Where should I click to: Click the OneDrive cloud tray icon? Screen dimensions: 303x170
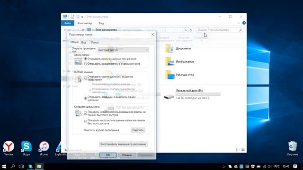coord(236,167)
